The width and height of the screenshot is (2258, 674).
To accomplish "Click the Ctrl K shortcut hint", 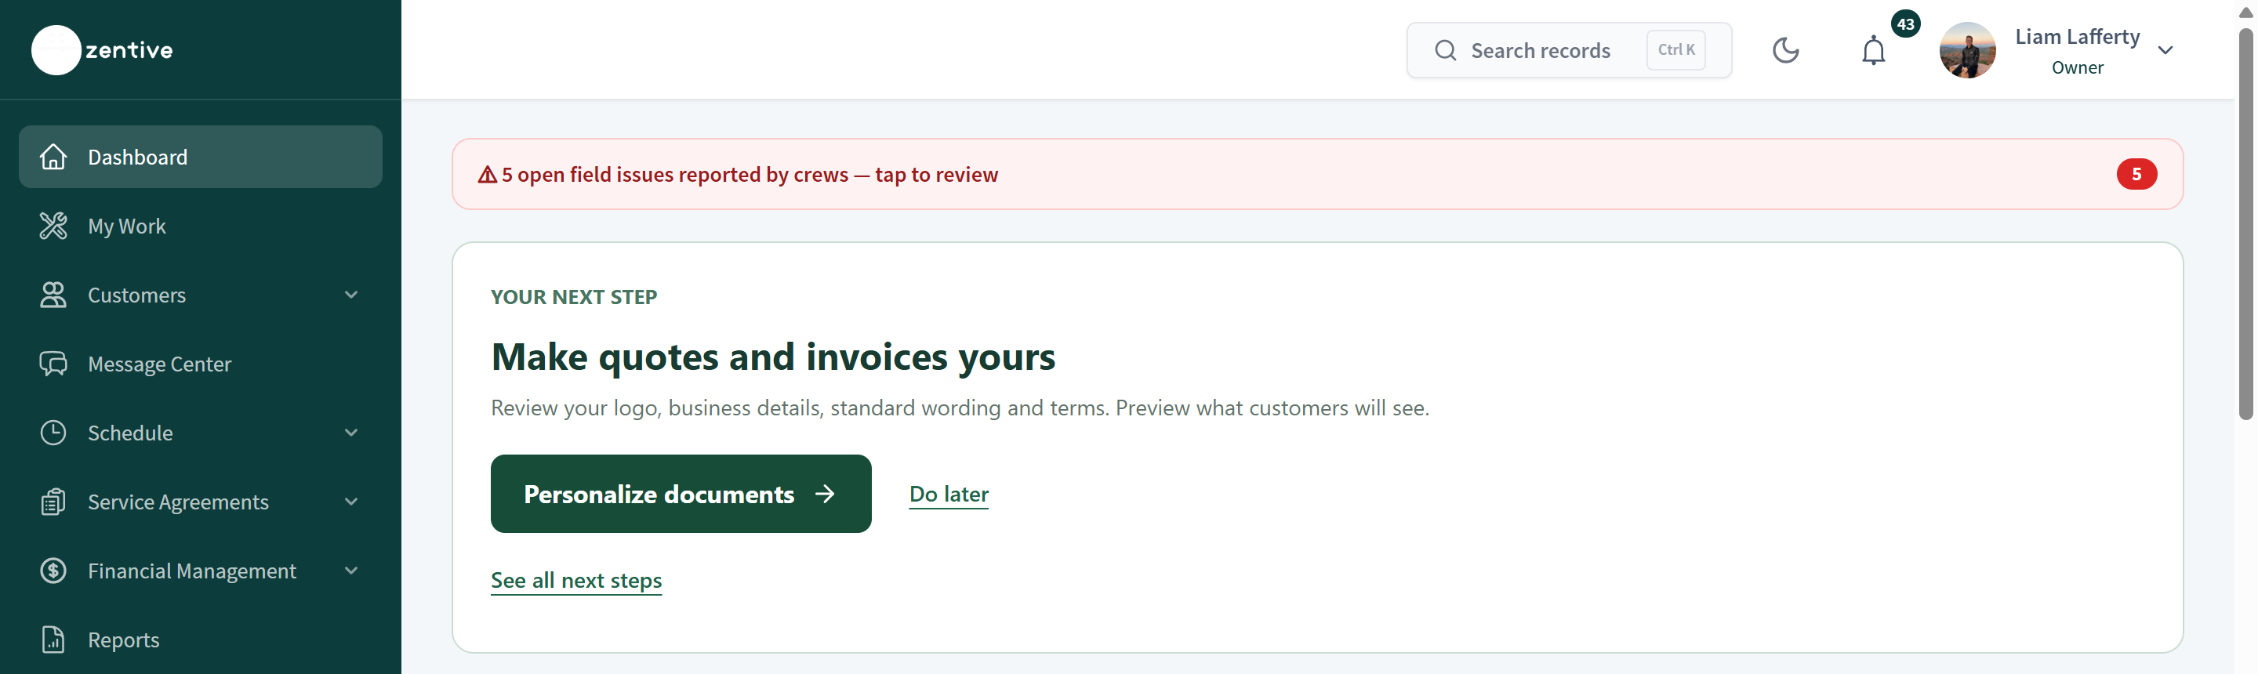I will 1676,50.
